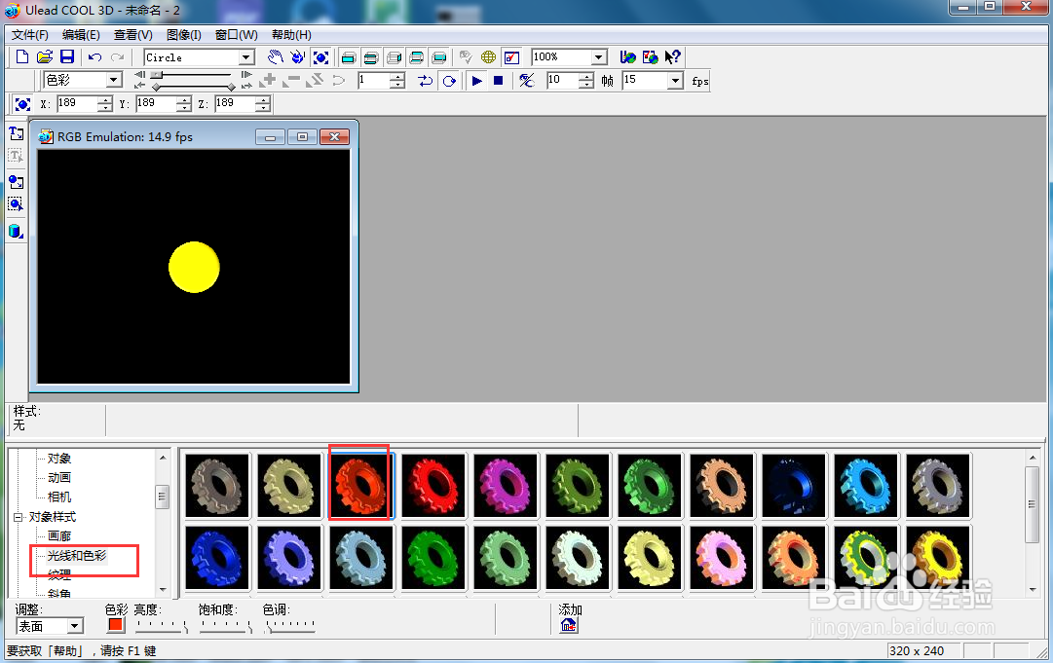
Task: Click the thumbnail gallery vertical scrollbar
Action: click(1033, 522)
